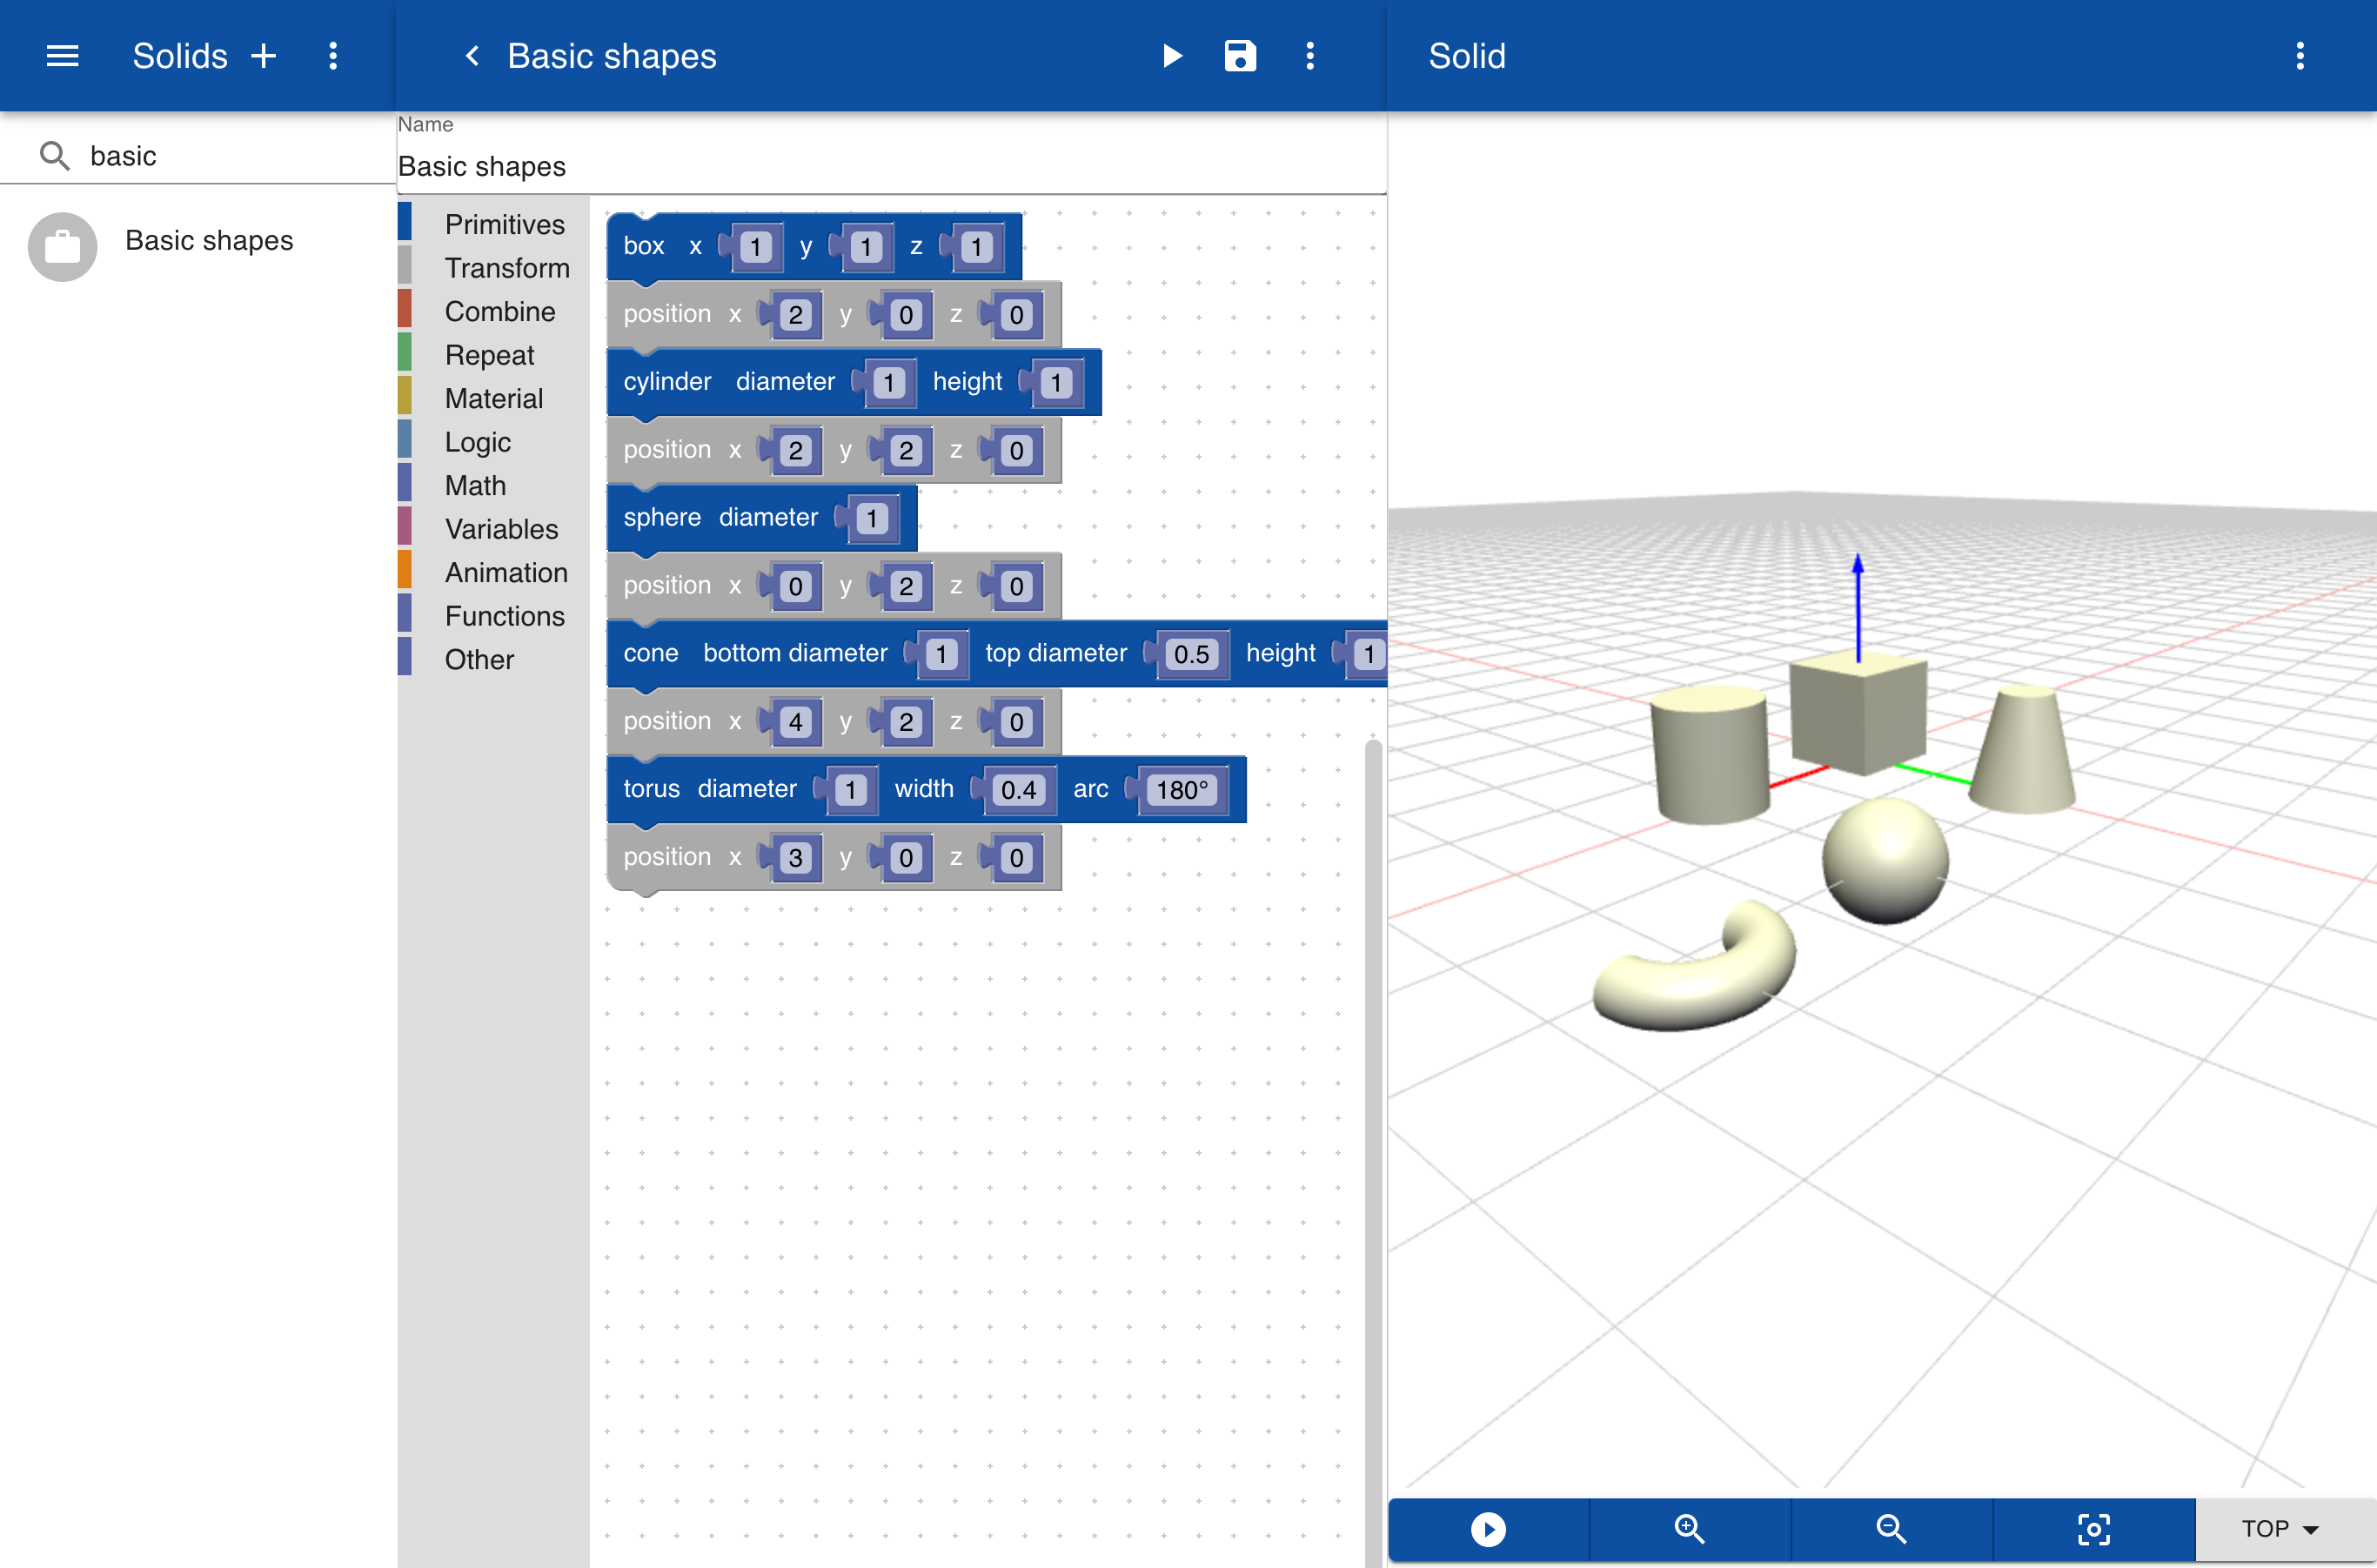The image size is (2377, 1568).
Task: Edit x value 2 in first position block
Action: (796, 315)
